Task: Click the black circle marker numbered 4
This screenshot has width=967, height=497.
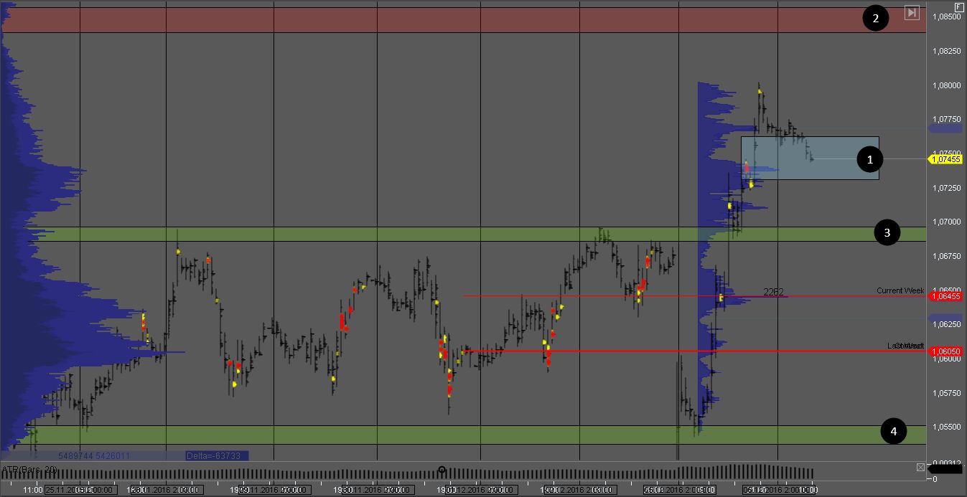Action: [893, 431]
